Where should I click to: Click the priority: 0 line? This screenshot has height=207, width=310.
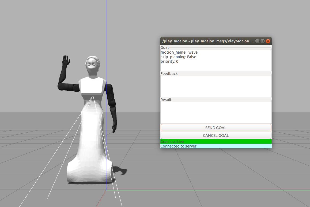coord(169,61)
